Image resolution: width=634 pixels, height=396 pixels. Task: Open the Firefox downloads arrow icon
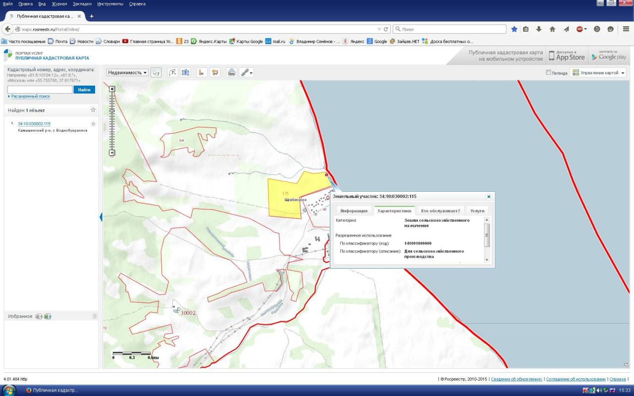(539, 29)
